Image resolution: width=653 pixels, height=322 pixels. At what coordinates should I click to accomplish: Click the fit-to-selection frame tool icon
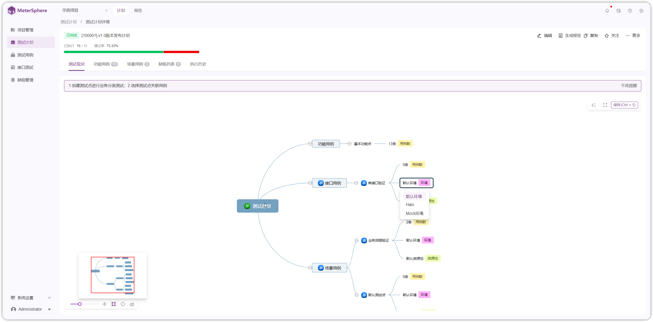tap(114, 304)
